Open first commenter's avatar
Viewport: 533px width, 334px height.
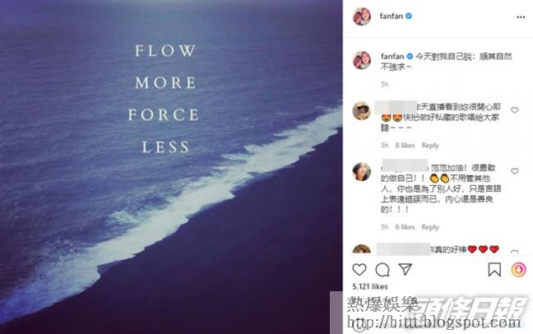tap(361, 110)
